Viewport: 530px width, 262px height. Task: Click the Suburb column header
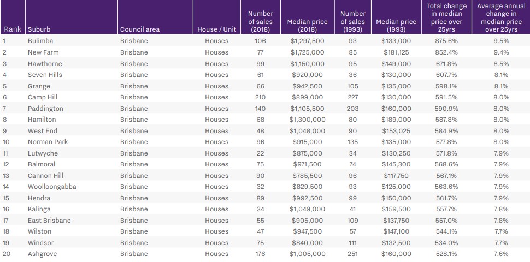pyautogui.click(x=39, y=29)
